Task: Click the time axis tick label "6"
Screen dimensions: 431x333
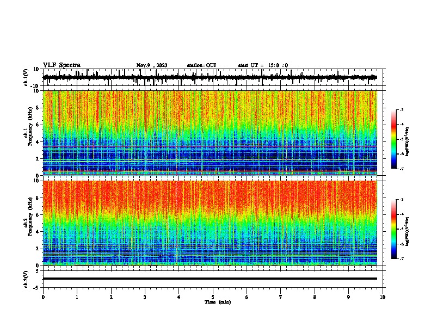Action: click(x=247, y=297)
